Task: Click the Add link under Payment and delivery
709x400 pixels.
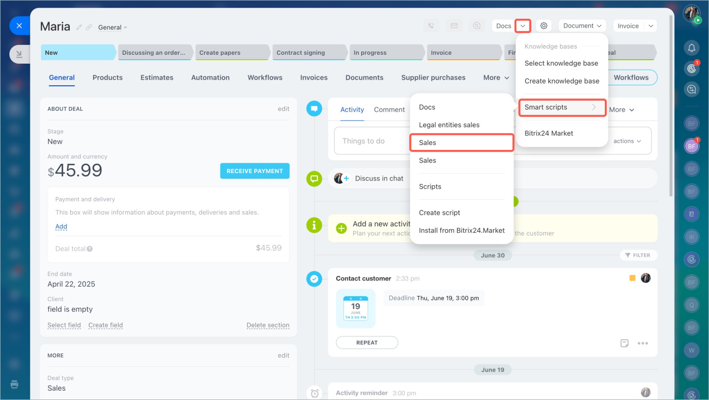Action: [x=61, y=226]
